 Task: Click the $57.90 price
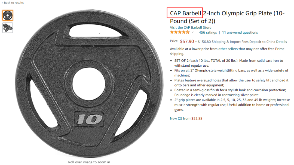pyautogui.click(x=187, y=41)
